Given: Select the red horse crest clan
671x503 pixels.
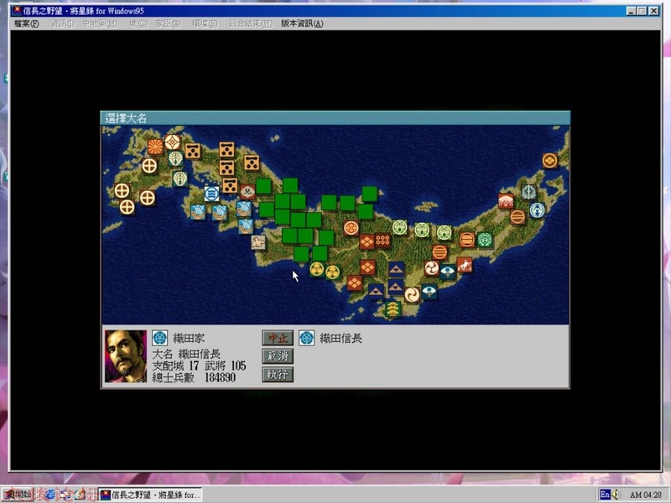Looking at the screenshot, I should pyautogui.click(x=465, y=265).
